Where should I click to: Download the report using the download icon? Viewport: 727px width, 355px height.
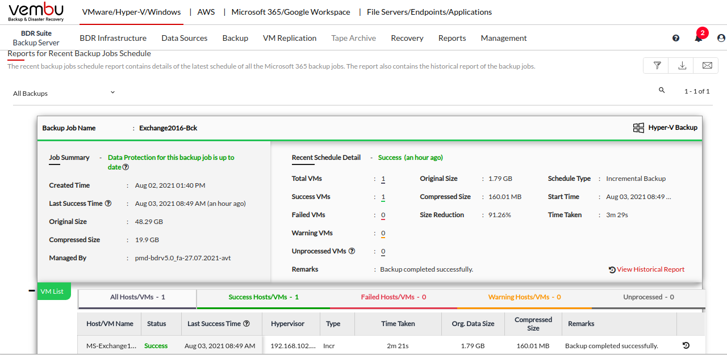click(x=682, y=65)
